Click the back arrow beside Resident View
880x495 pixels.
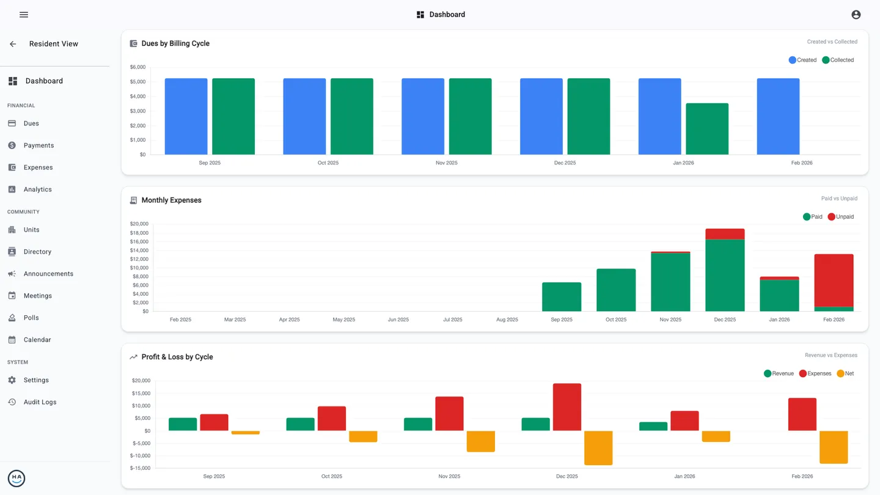pos(13,44)
